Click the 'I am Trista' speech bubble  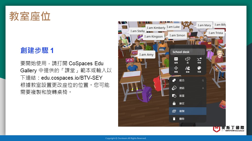coord(216,33)
